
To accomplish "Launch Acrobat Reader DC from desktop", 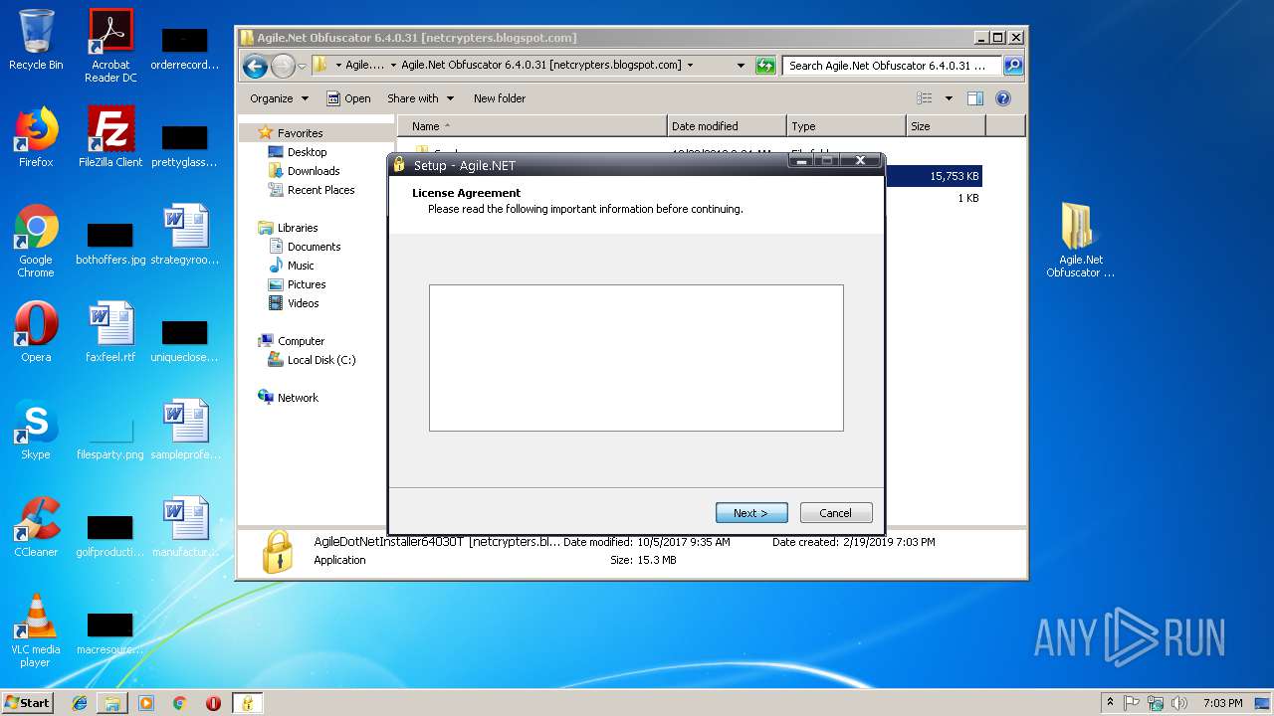I will tap(110, 46).
